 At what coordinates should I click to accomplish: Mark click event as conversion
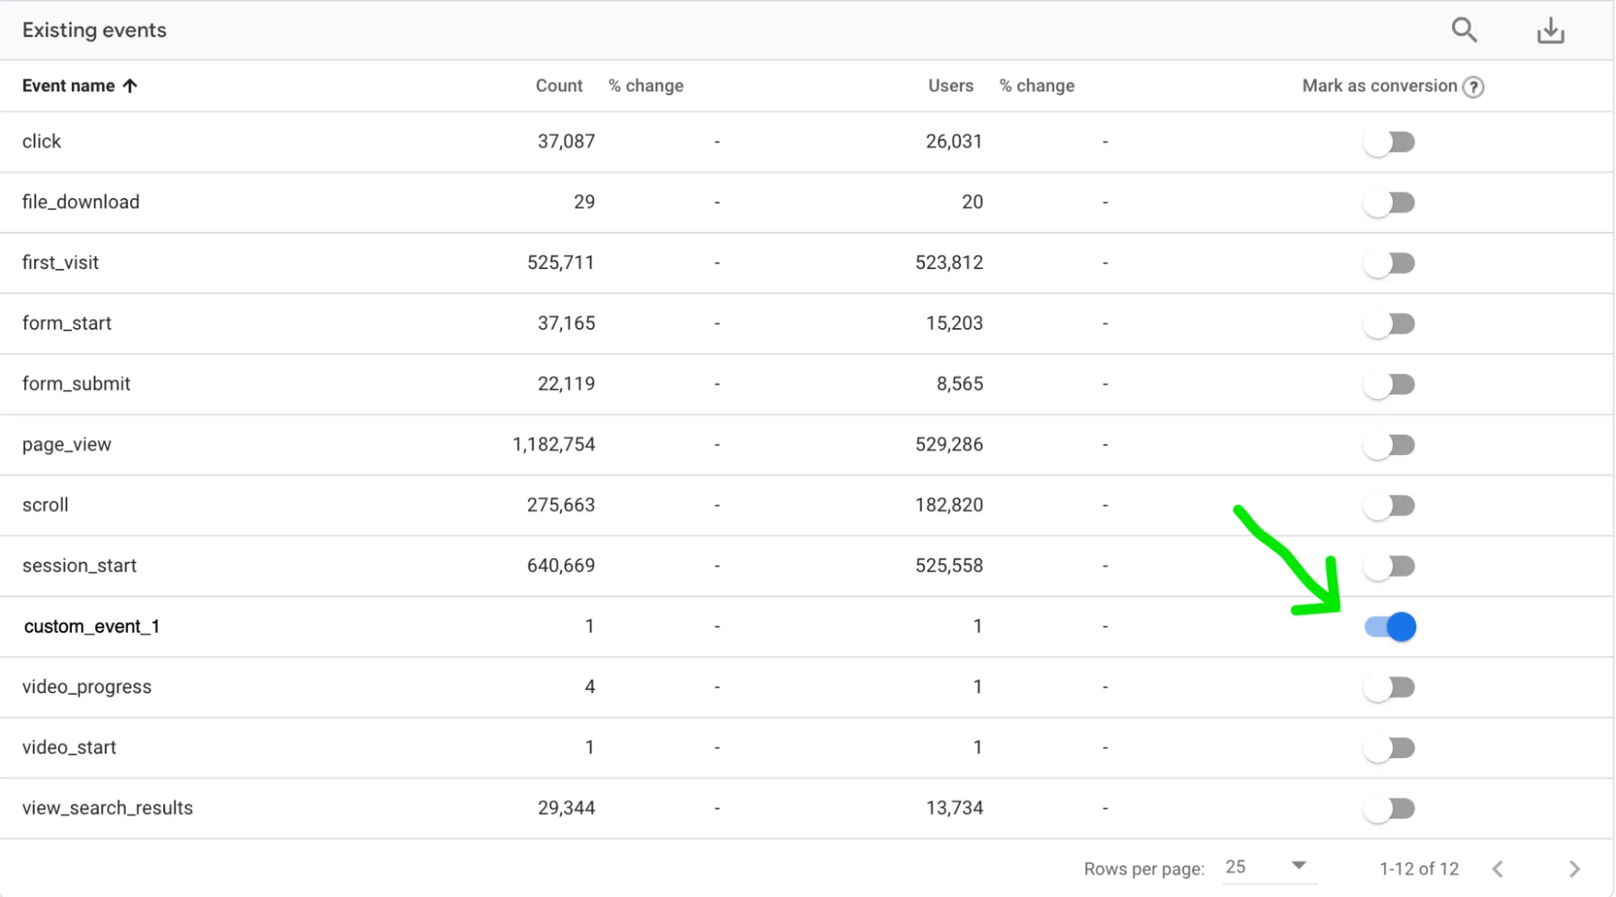pos(1389,142)
